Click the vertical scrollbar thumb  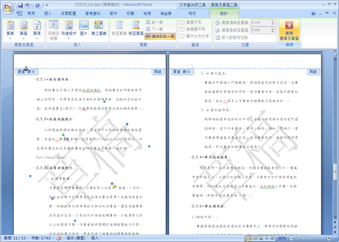[335, 171]
